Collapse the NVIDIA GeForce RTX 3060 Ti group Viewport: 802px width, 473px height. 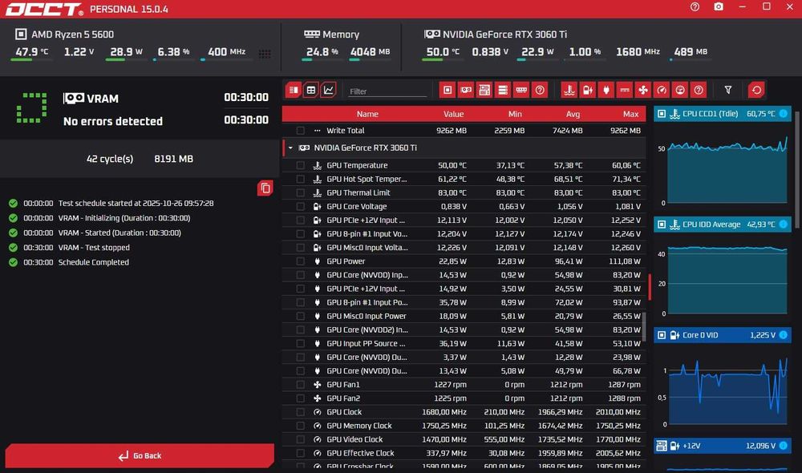tap(290, 148)
